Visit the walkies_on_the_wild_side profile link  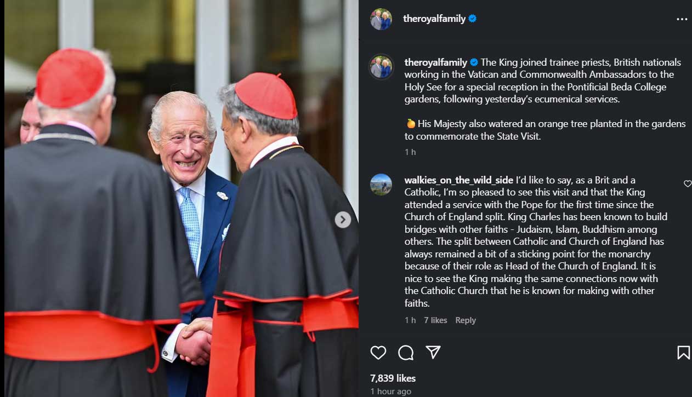(x=459, y=180)
